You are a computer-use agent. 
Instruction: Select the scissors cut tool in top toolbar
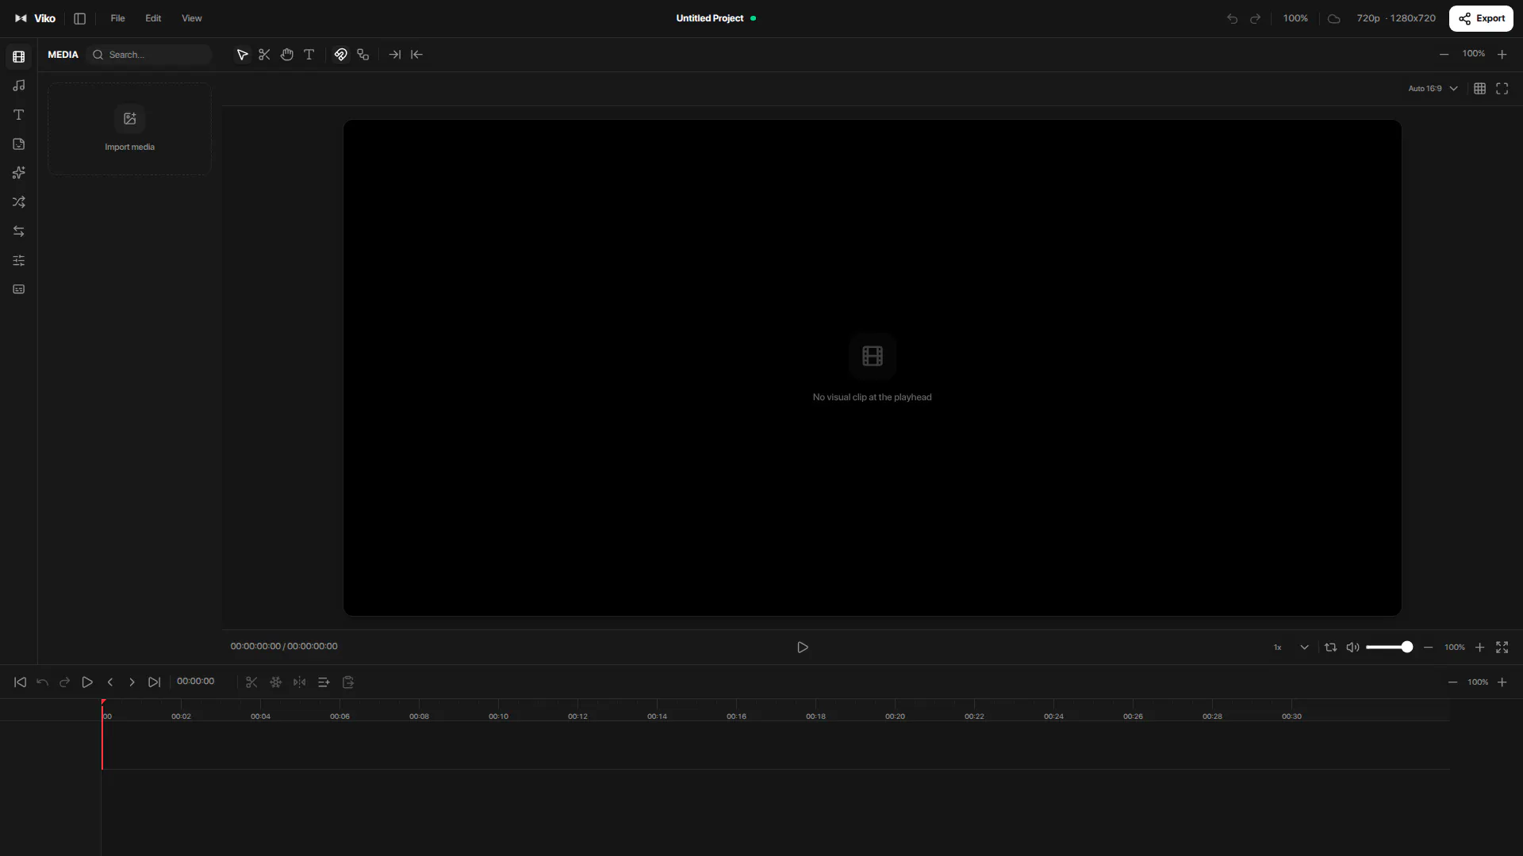pyautogui.click(x=264, y=55)
